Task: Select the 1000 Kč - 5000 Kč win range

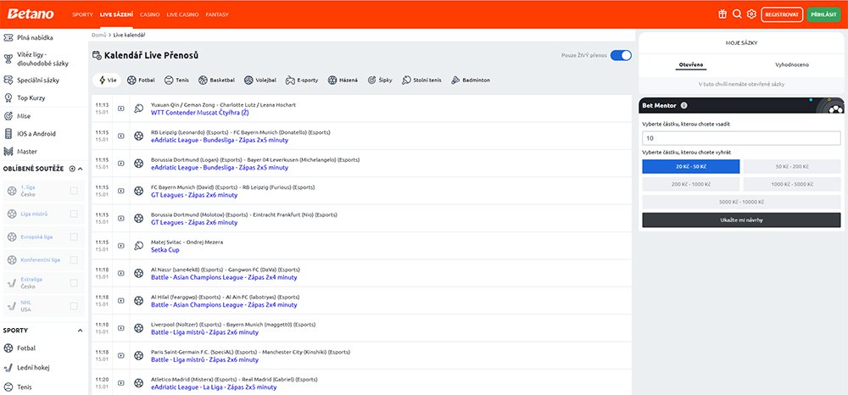Action: point(792,184)
